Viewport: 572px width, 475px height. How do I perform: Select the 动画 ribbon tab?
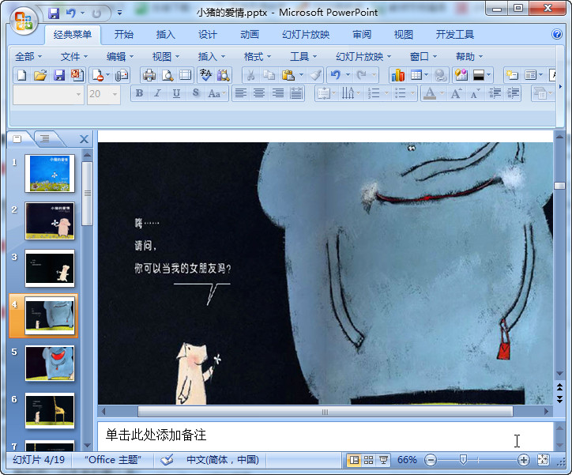pyautogui.click(x=250, y=35)
